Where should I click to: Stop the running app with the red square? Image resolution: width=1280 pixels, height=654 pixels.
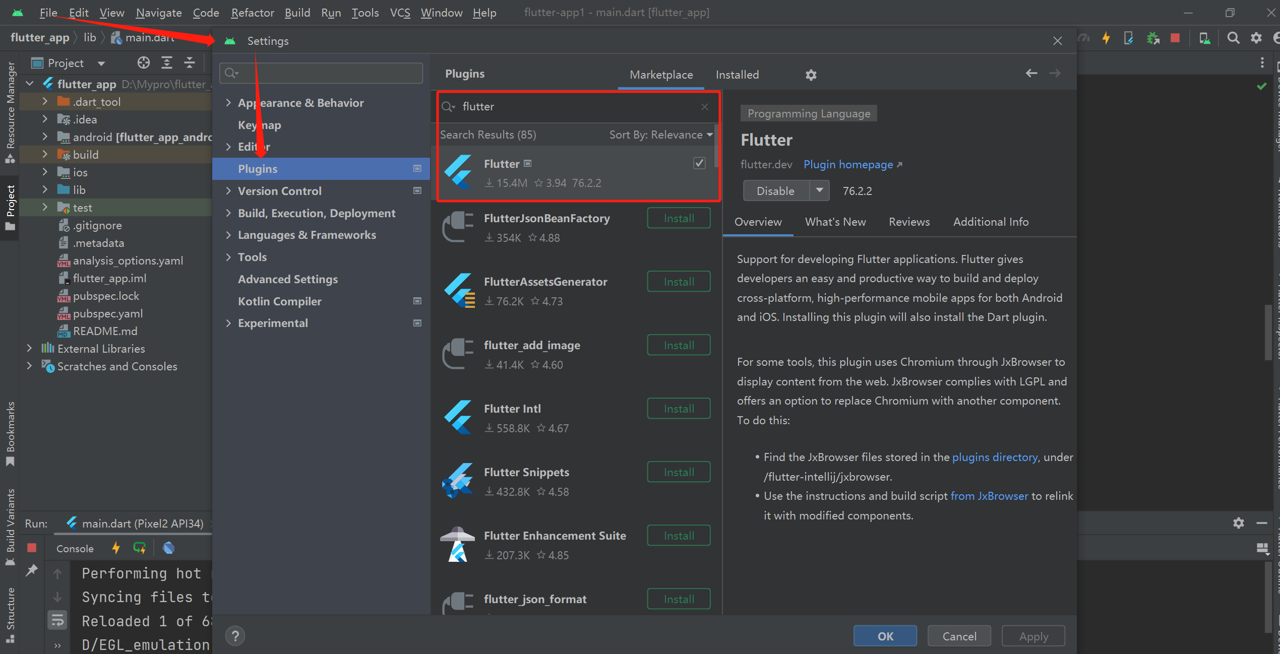1175,38
